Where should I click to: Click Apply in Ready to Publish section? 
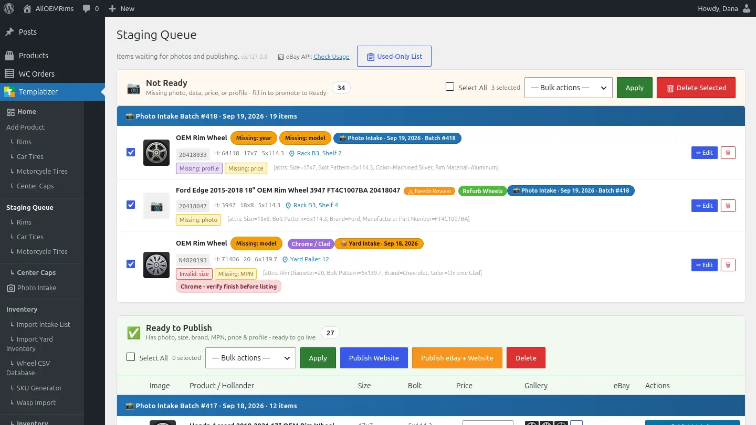[318, 358]
